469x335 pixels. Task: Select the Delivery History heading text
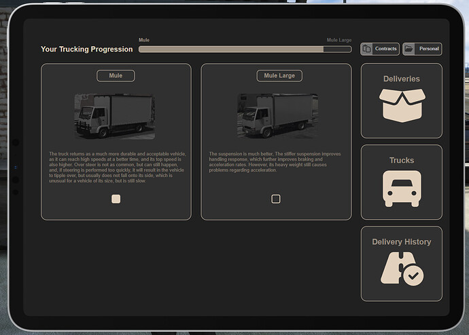click(402, 242)
